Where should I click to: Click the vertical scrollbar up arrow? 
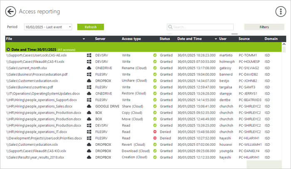[x=284, y=43]
